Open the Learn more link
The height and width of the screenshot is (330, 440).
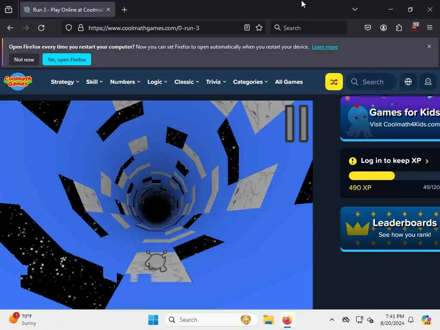(325, 47)
